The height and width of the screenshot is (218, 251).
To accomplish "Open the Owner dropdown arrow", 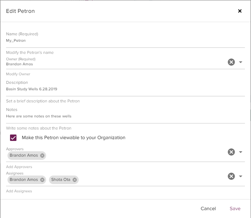I will tap(241, 62).
